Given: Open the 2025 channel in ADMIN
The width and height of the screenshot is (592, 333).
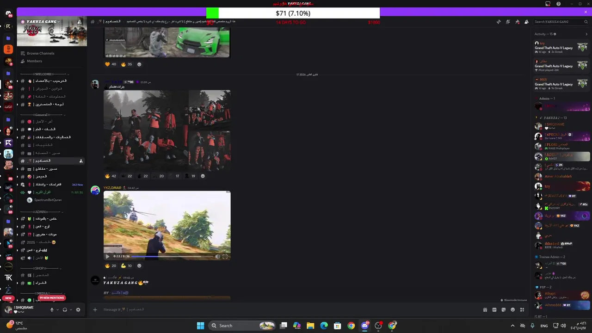Looking at the screenshot, I should click(52, 242).
